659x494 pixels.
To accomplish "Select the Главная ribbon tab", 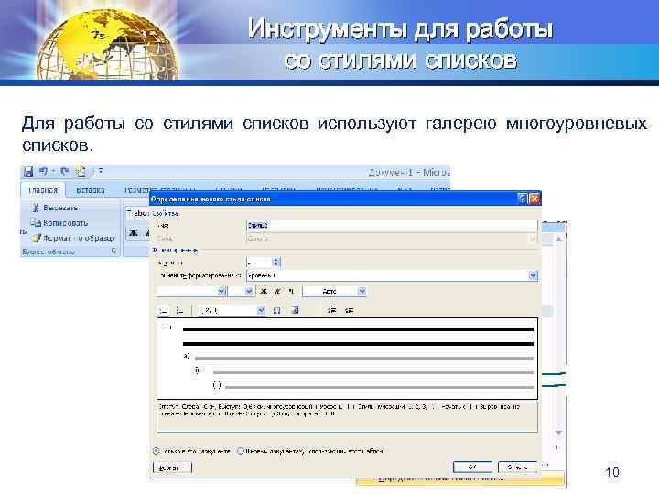I will click(43, 190).
